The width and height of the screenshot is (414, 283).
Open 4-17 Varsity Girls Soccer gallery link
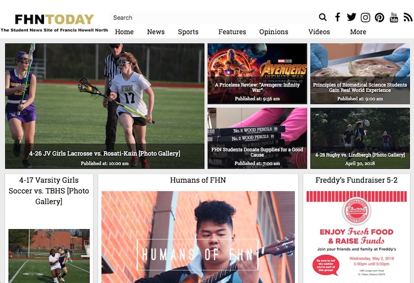pyautogui.click(x=49, y=190)
